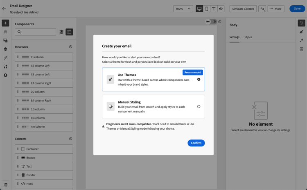Click 'No subject line defined' text

[24, 12]
